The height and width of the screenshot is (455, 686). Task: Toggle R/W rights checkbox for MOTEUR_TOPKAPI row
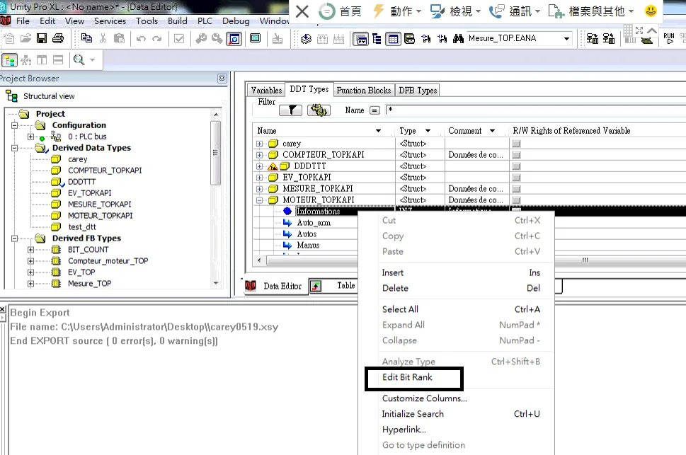[516, 200]
